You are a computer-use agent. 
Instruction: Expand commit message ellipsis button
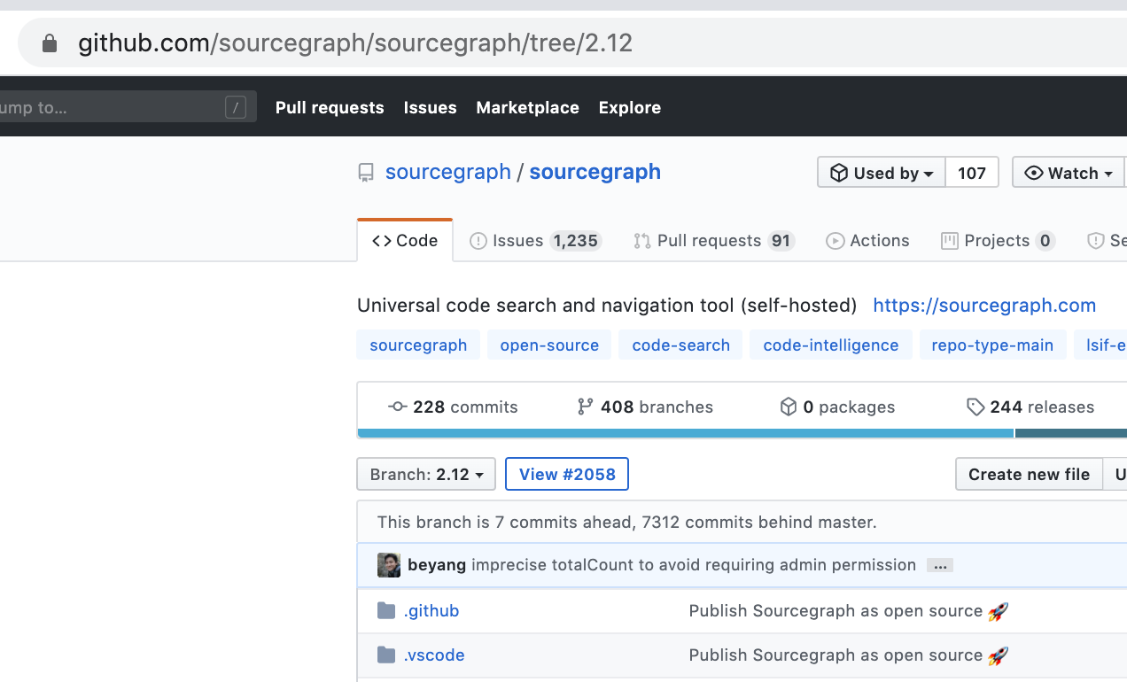point(940,565)
